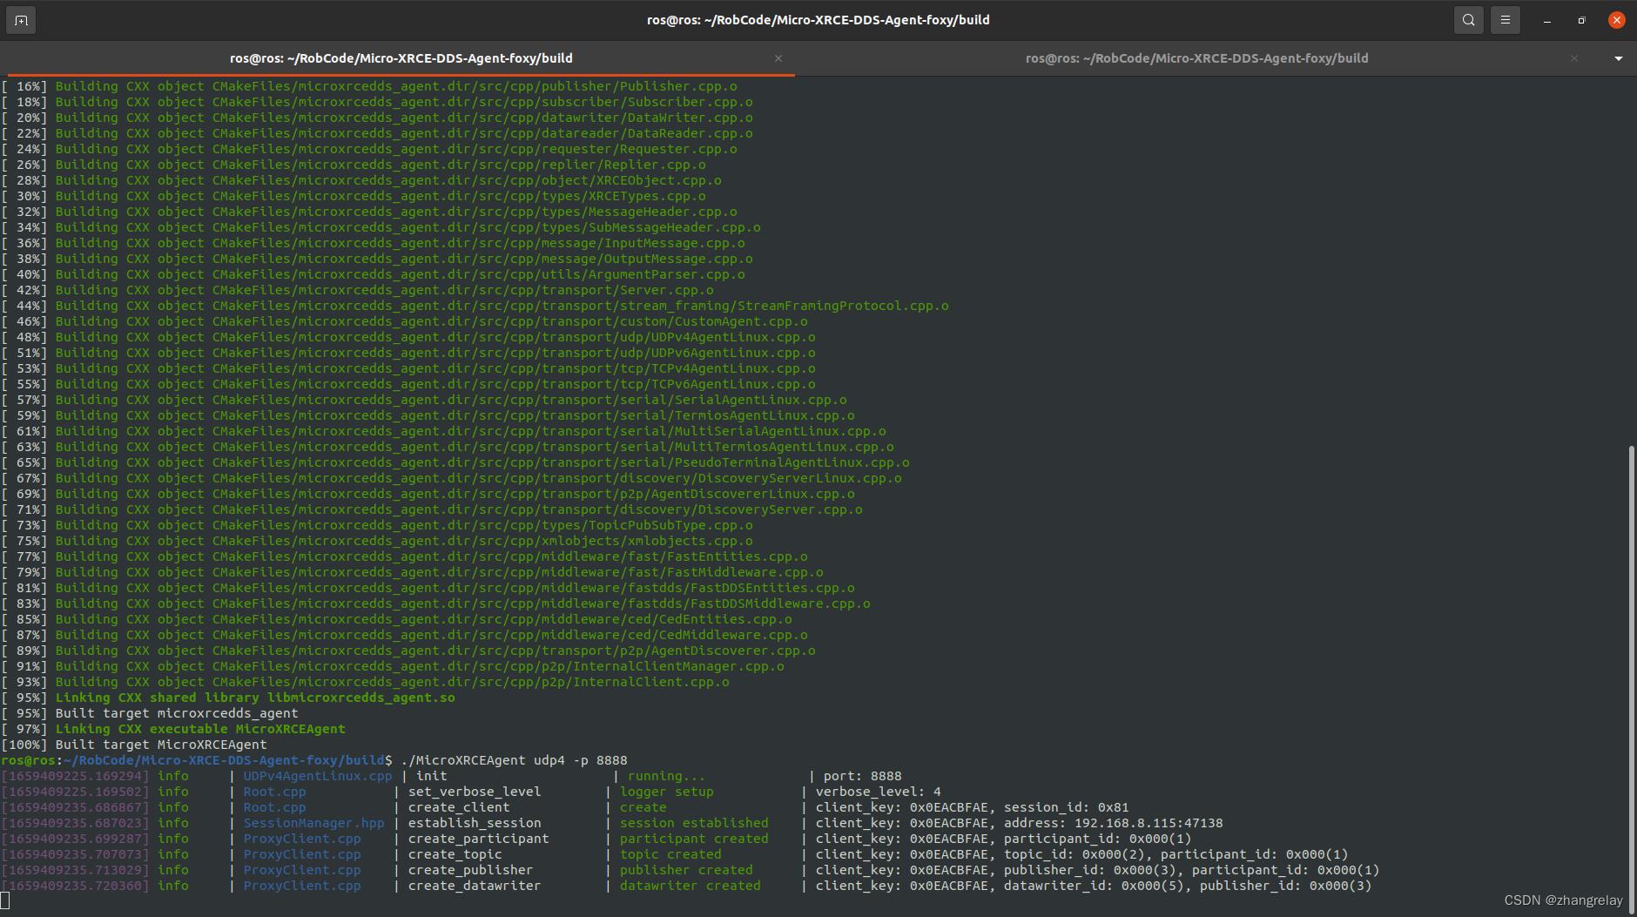The image size is (1637, 917).
Task: Click 'verbose_level: 4' in the log
Action: click(x=878, y=792)
